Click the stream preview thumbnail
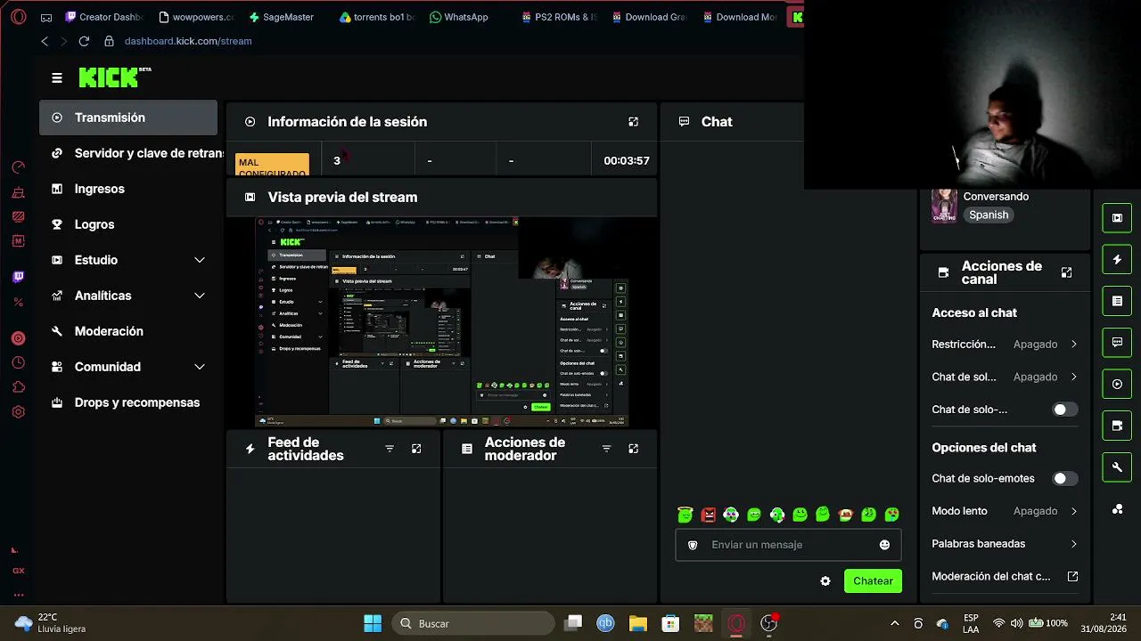1141x641 pixels. tap(442, 322)
